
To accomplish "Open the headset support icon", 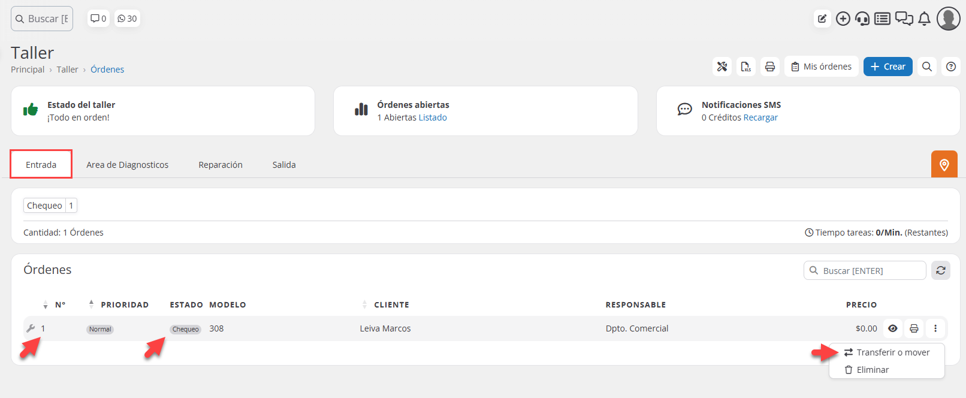I will [x=862, y=19].
